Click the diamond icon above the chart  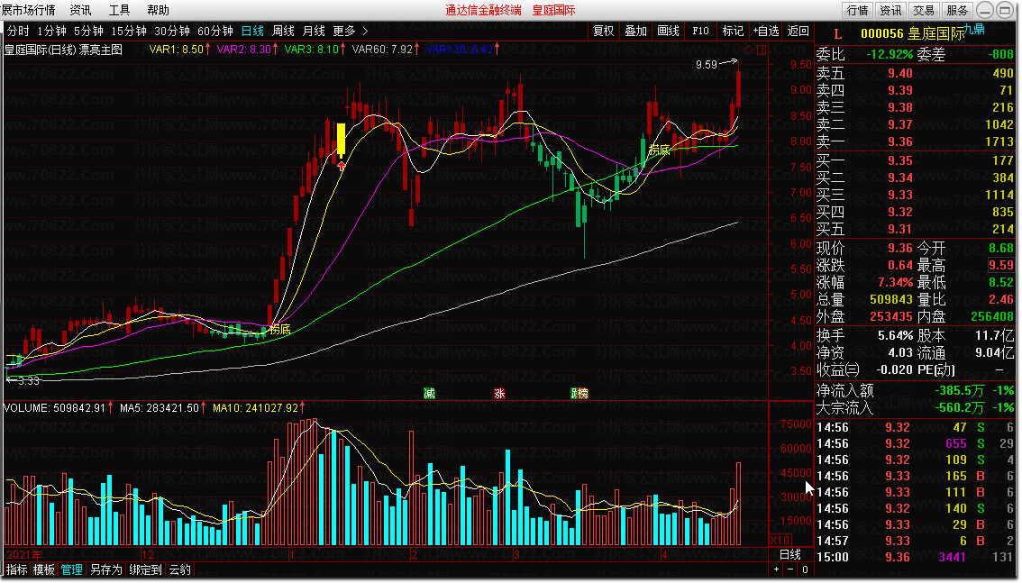tap(749, 50)
